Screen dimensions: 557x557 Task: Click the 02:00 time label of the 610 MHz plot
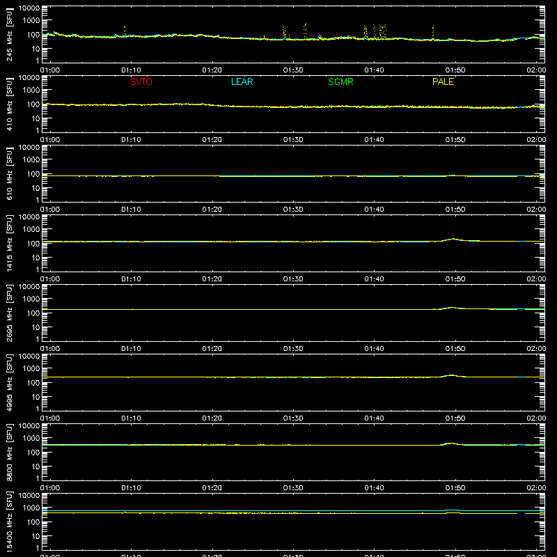[x=536, y=210]
